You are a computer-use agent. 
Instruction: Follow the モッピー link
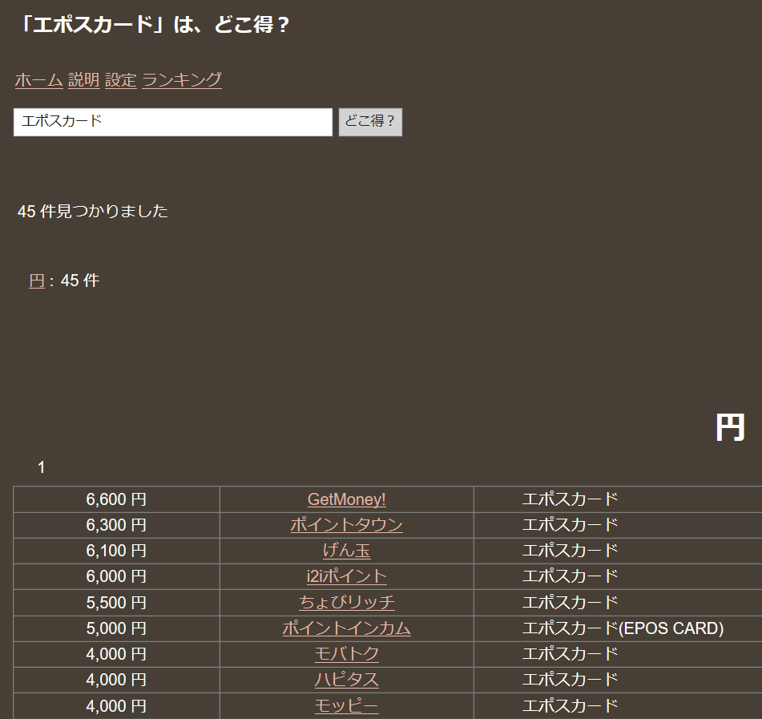[x=346, y=706]
